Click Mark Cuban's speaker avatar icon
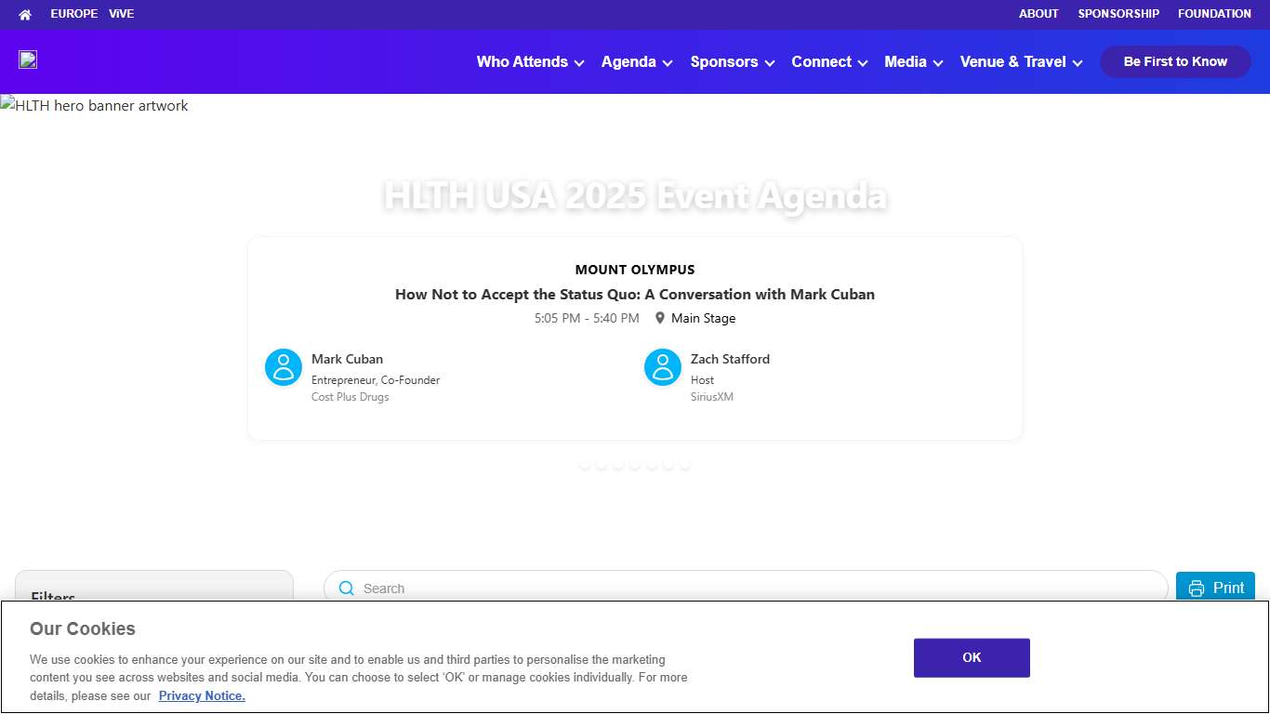1270x714 pixels. pos(283,367)
